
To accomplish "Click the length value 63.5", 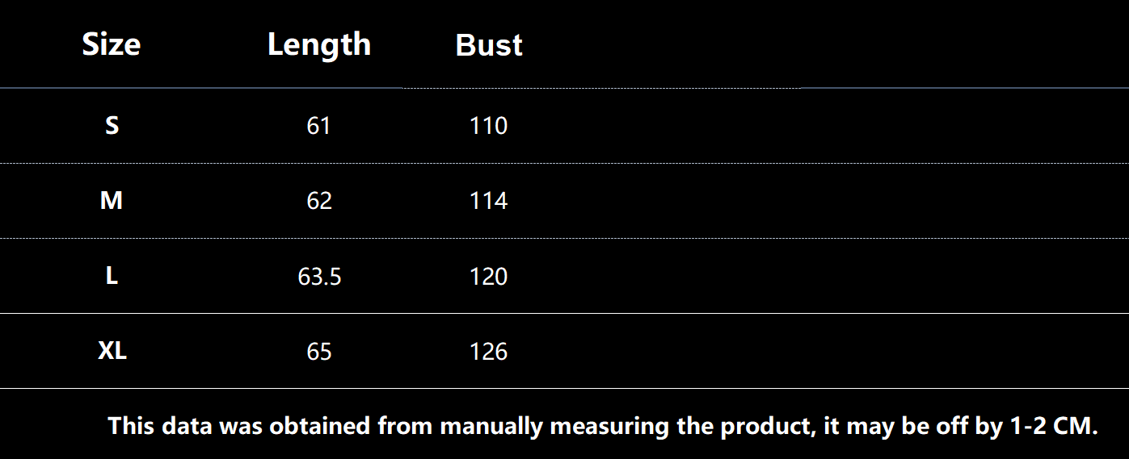I will (x=319, y=277).
